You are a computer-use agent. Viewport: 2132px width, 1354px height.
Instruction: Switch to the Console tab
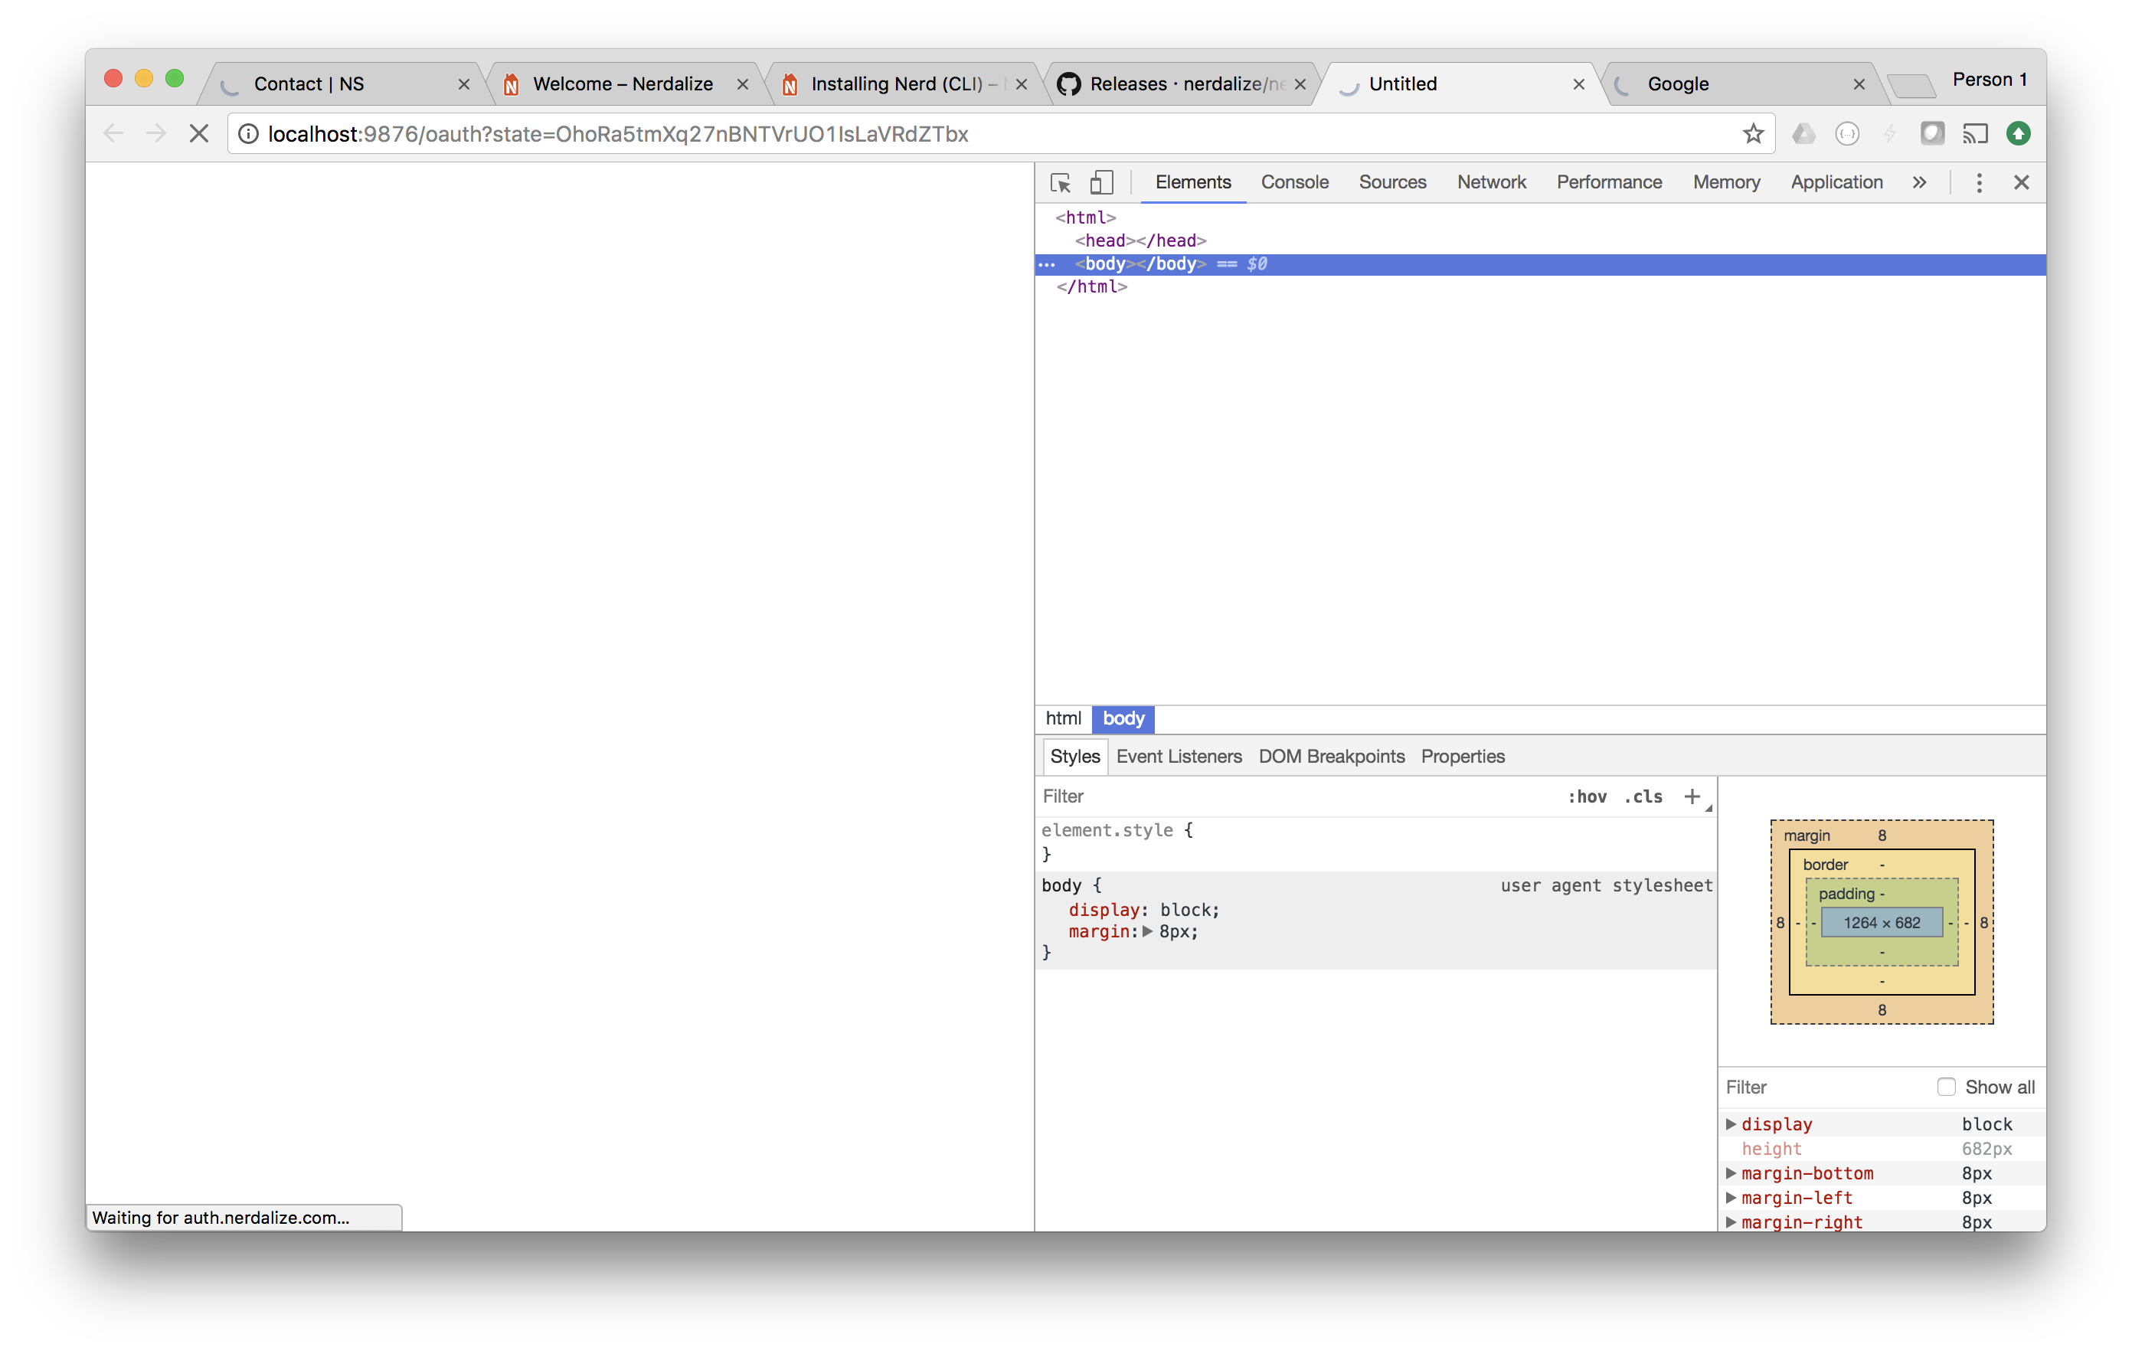tap(1294, 182)
